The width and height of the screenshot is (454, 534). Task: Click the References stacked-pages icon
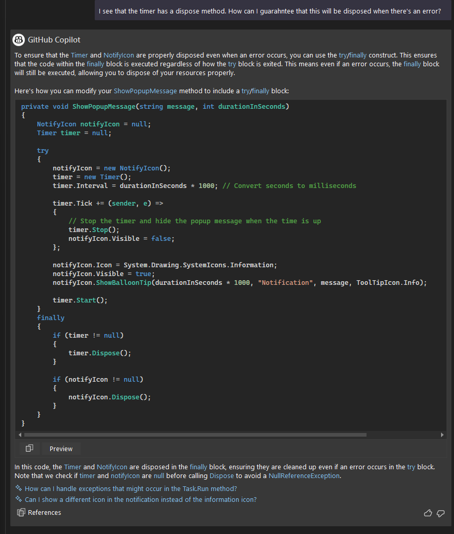(x=21, y=512)
